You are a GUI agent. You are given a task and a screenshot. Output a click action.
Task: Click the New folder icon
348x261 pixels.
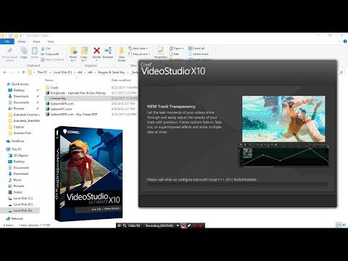tap(122, 51)
